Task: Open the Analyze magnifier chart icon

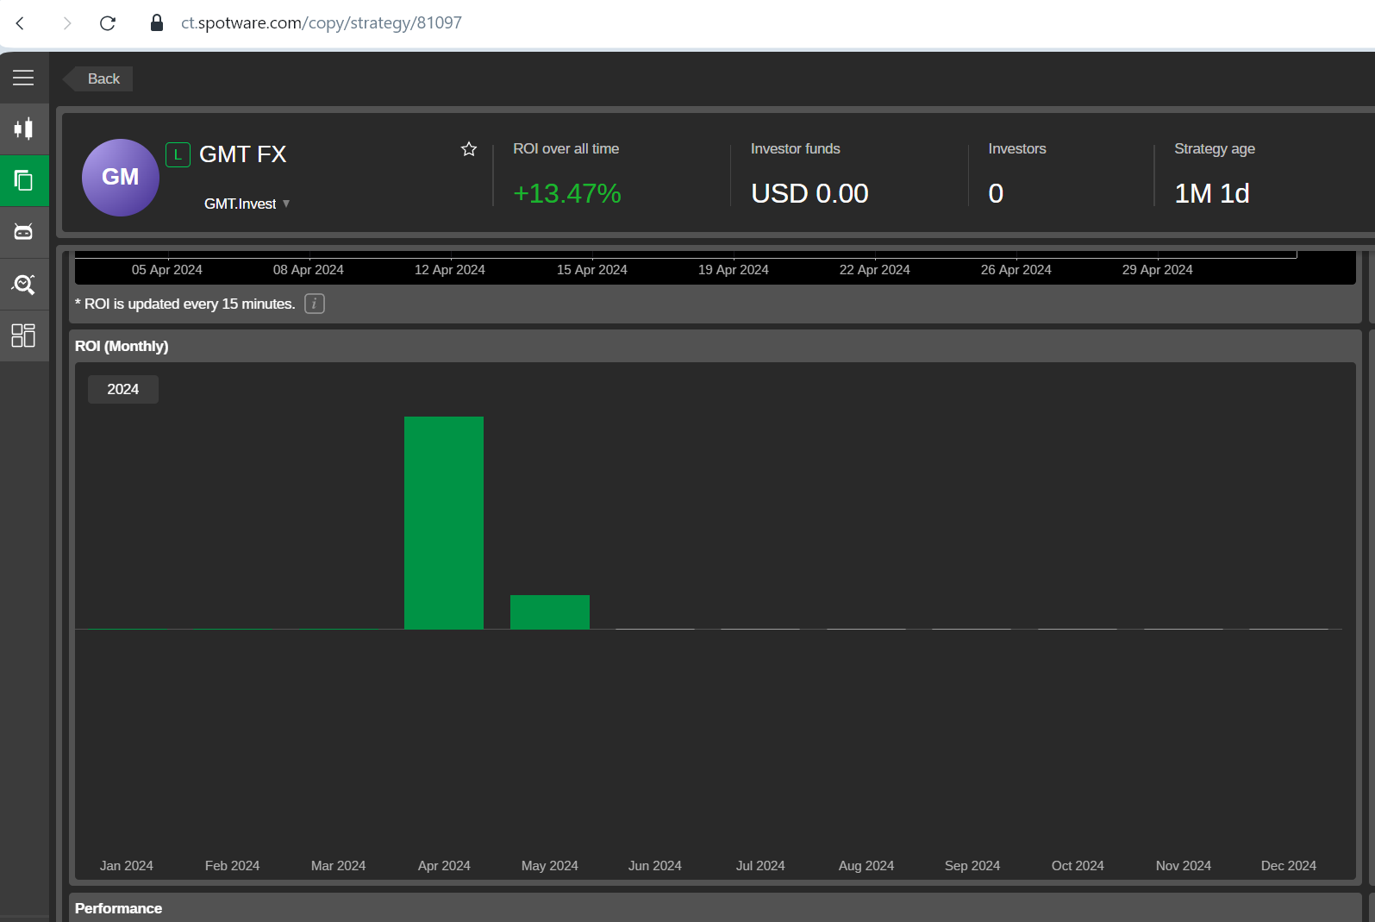Action: click(x=23, y=284)
